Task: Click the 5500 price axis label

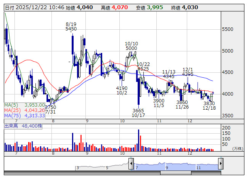Action: tap(227, 29)
